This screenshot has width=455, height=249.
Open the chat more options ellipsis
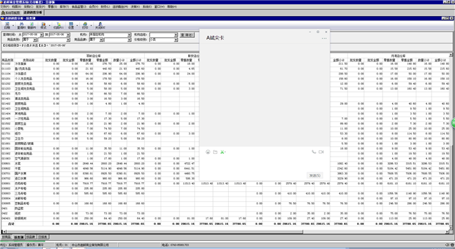[x=324, y=39]
